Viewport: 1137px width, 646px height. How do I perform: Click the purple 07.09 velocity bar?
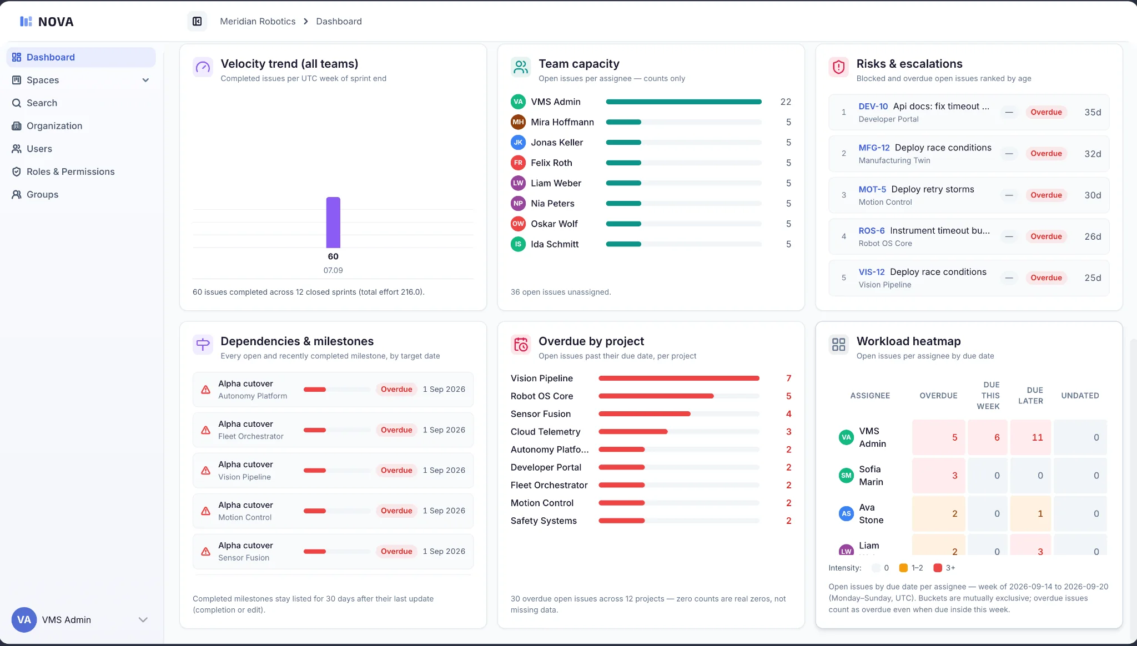pos(333,223)
